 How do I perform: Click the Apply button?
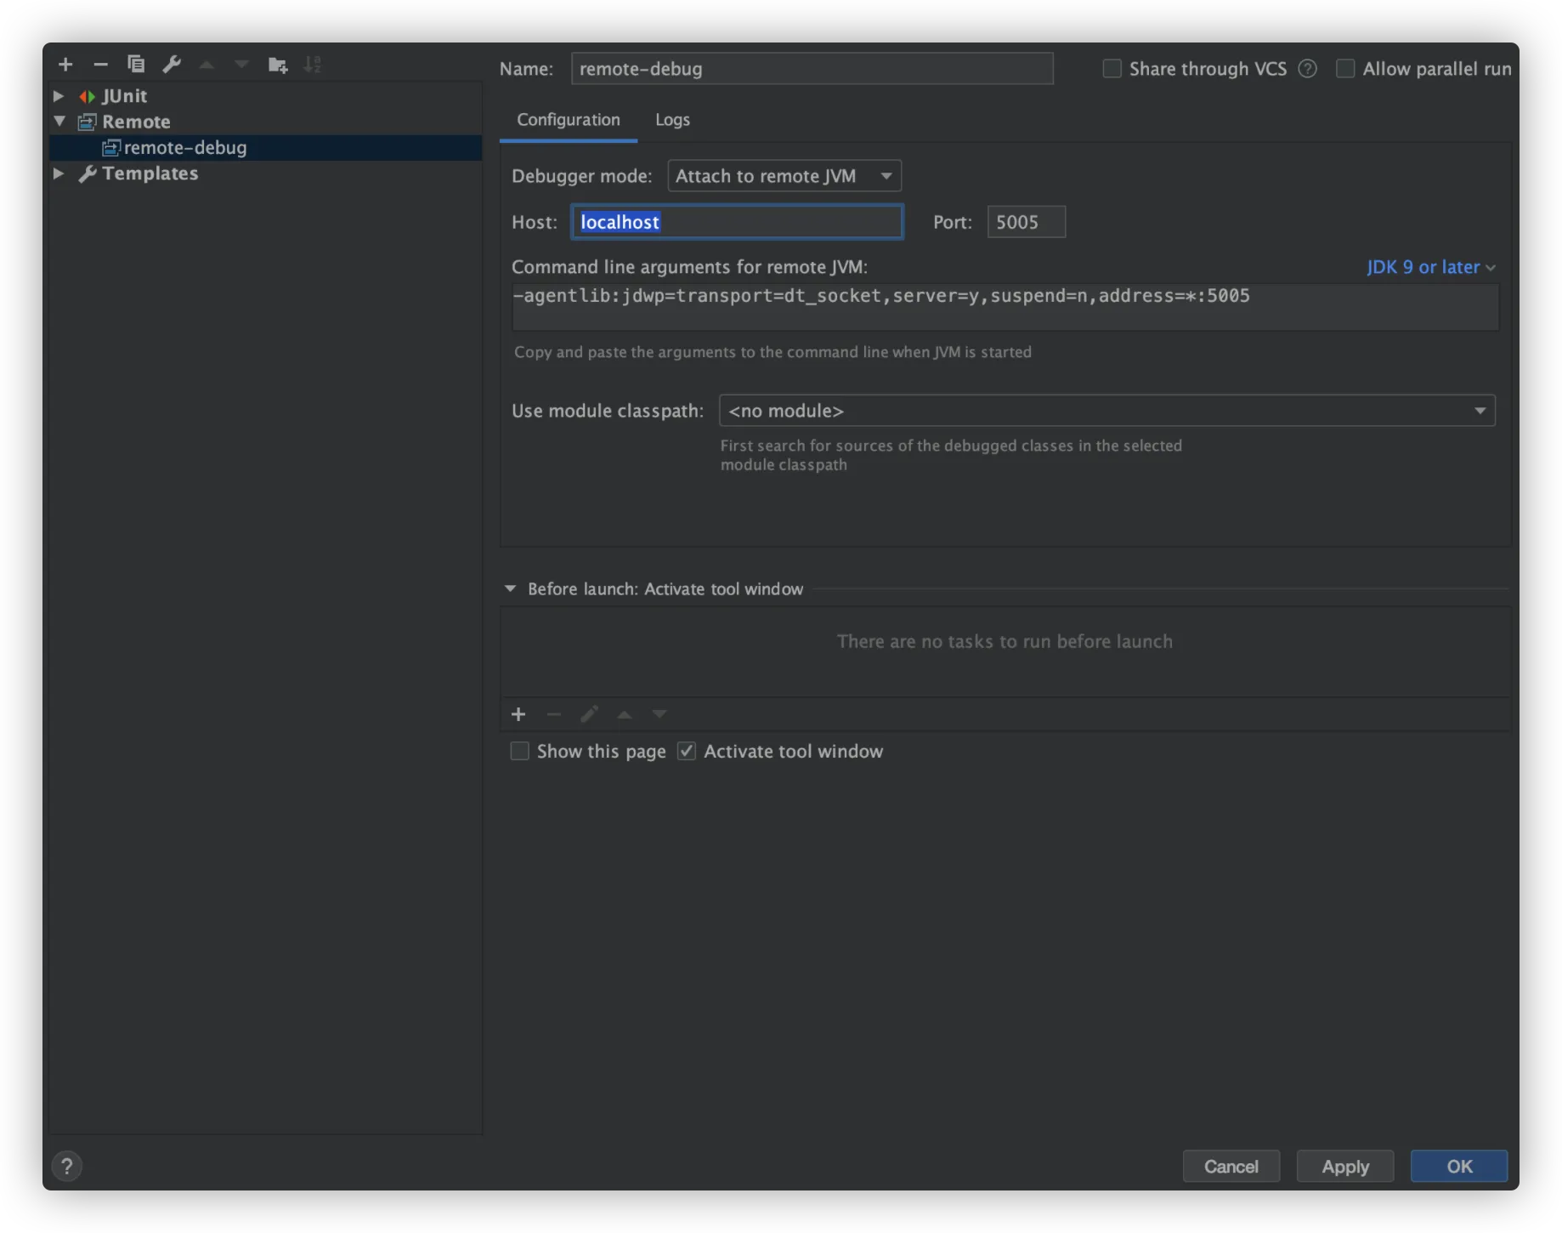(1344, 1166)
